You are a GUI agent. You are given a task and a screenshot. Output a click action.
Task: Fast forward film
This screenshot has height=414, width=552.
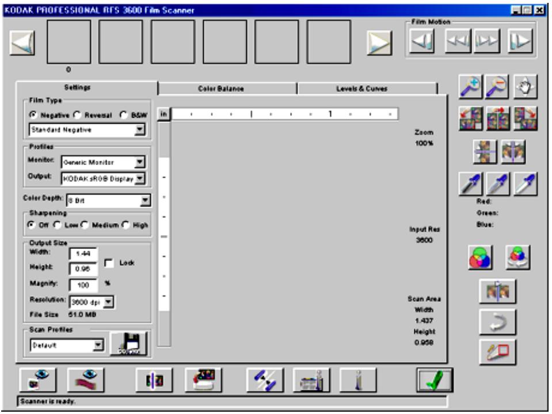(x=487, y=41)
